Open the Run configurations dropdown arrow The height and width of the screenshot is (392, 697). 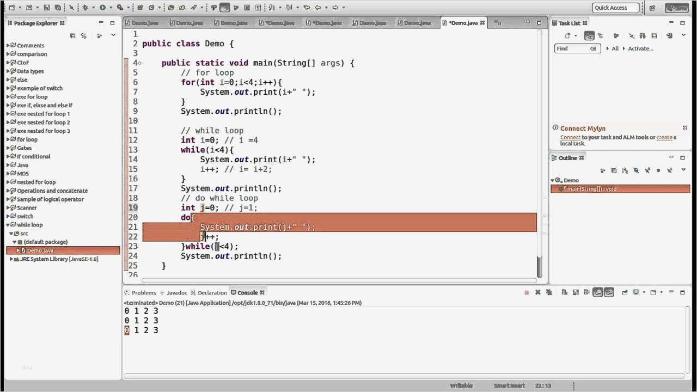110,8
